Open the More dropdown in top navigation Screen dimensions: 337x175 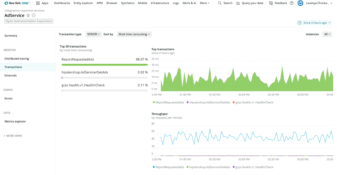coord(205,3)
